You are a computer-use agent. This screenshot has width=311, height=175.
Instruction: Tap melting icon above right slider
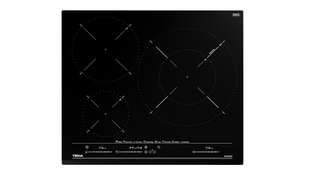(x=209, y=148)
